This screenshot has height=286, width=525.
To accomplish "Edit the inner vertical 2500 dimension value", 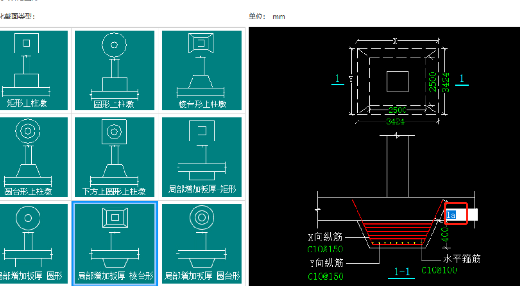I will coord(432,82).
